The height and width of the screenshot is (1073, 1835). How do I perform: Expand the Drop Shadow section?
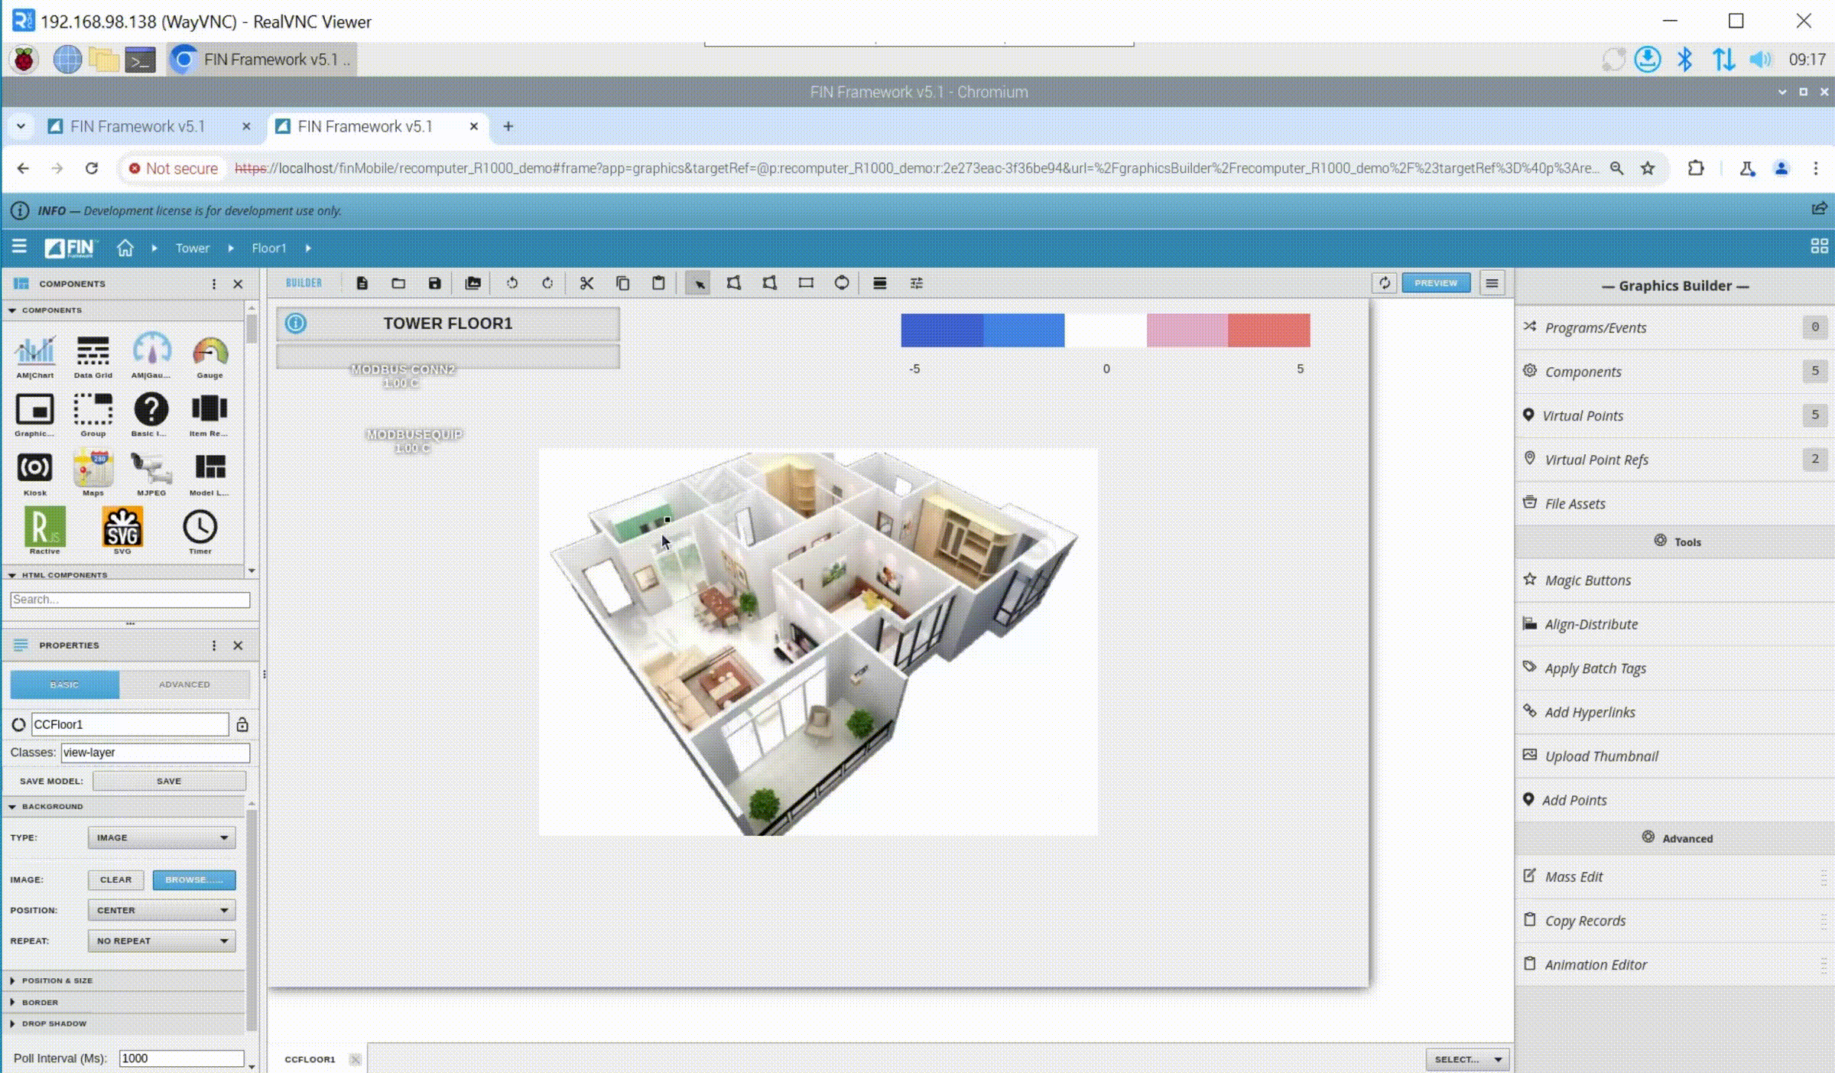click(125, 1023)
